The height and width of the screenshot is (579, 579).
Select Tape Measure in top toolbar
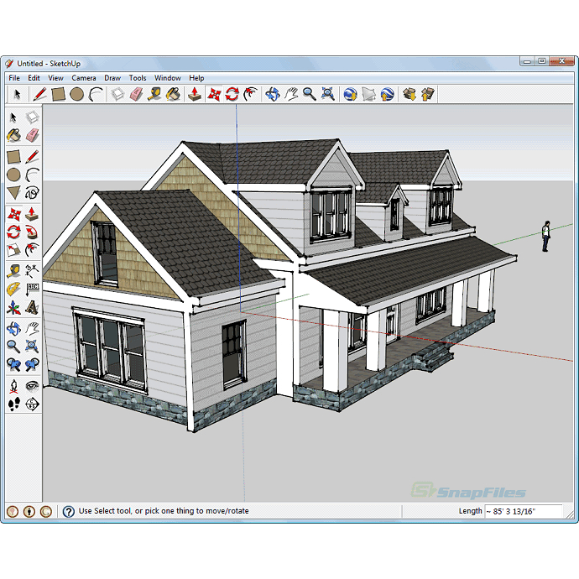tap(154, 94)
